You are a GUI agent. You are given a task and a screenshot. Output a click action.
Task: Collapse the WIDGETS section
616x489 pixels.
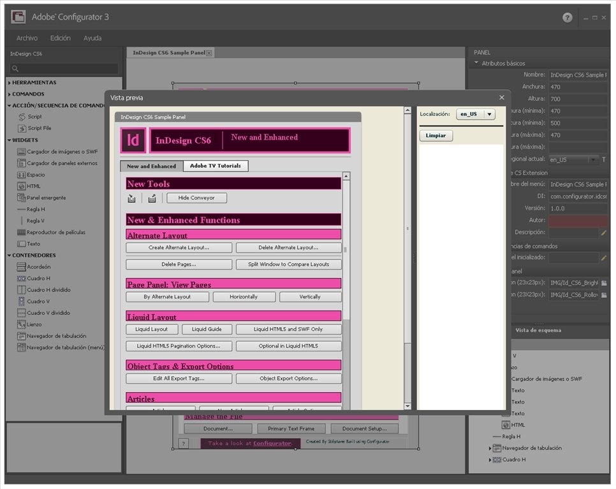click(9, 140)
